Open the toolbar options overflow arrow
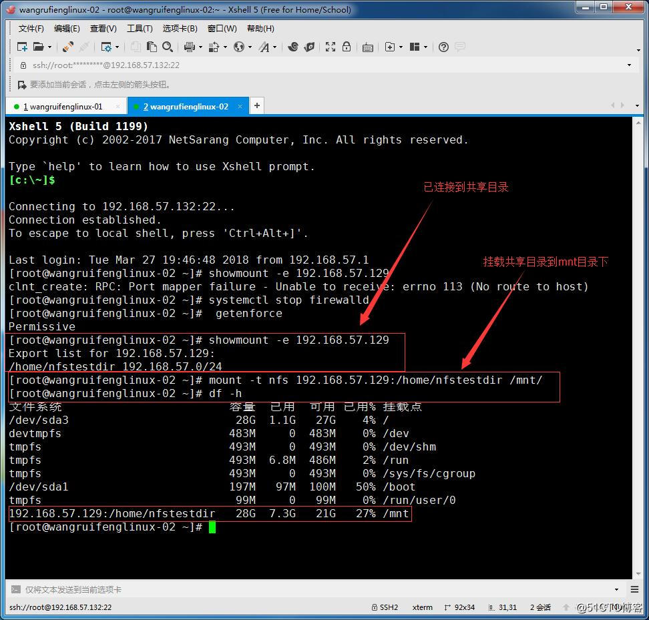Screen dimensions: 649x620 pos(638,50)
